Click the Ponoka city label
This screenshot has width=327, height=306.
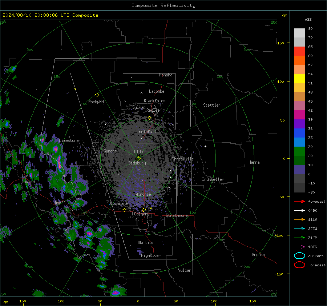coord(166,75)
